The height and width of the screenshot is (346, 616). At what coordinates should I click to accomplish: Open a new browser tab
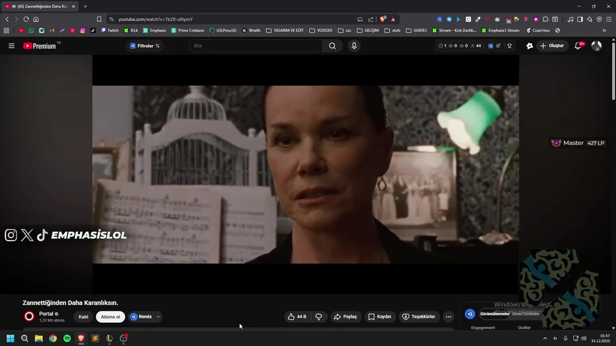pos(85,6)
